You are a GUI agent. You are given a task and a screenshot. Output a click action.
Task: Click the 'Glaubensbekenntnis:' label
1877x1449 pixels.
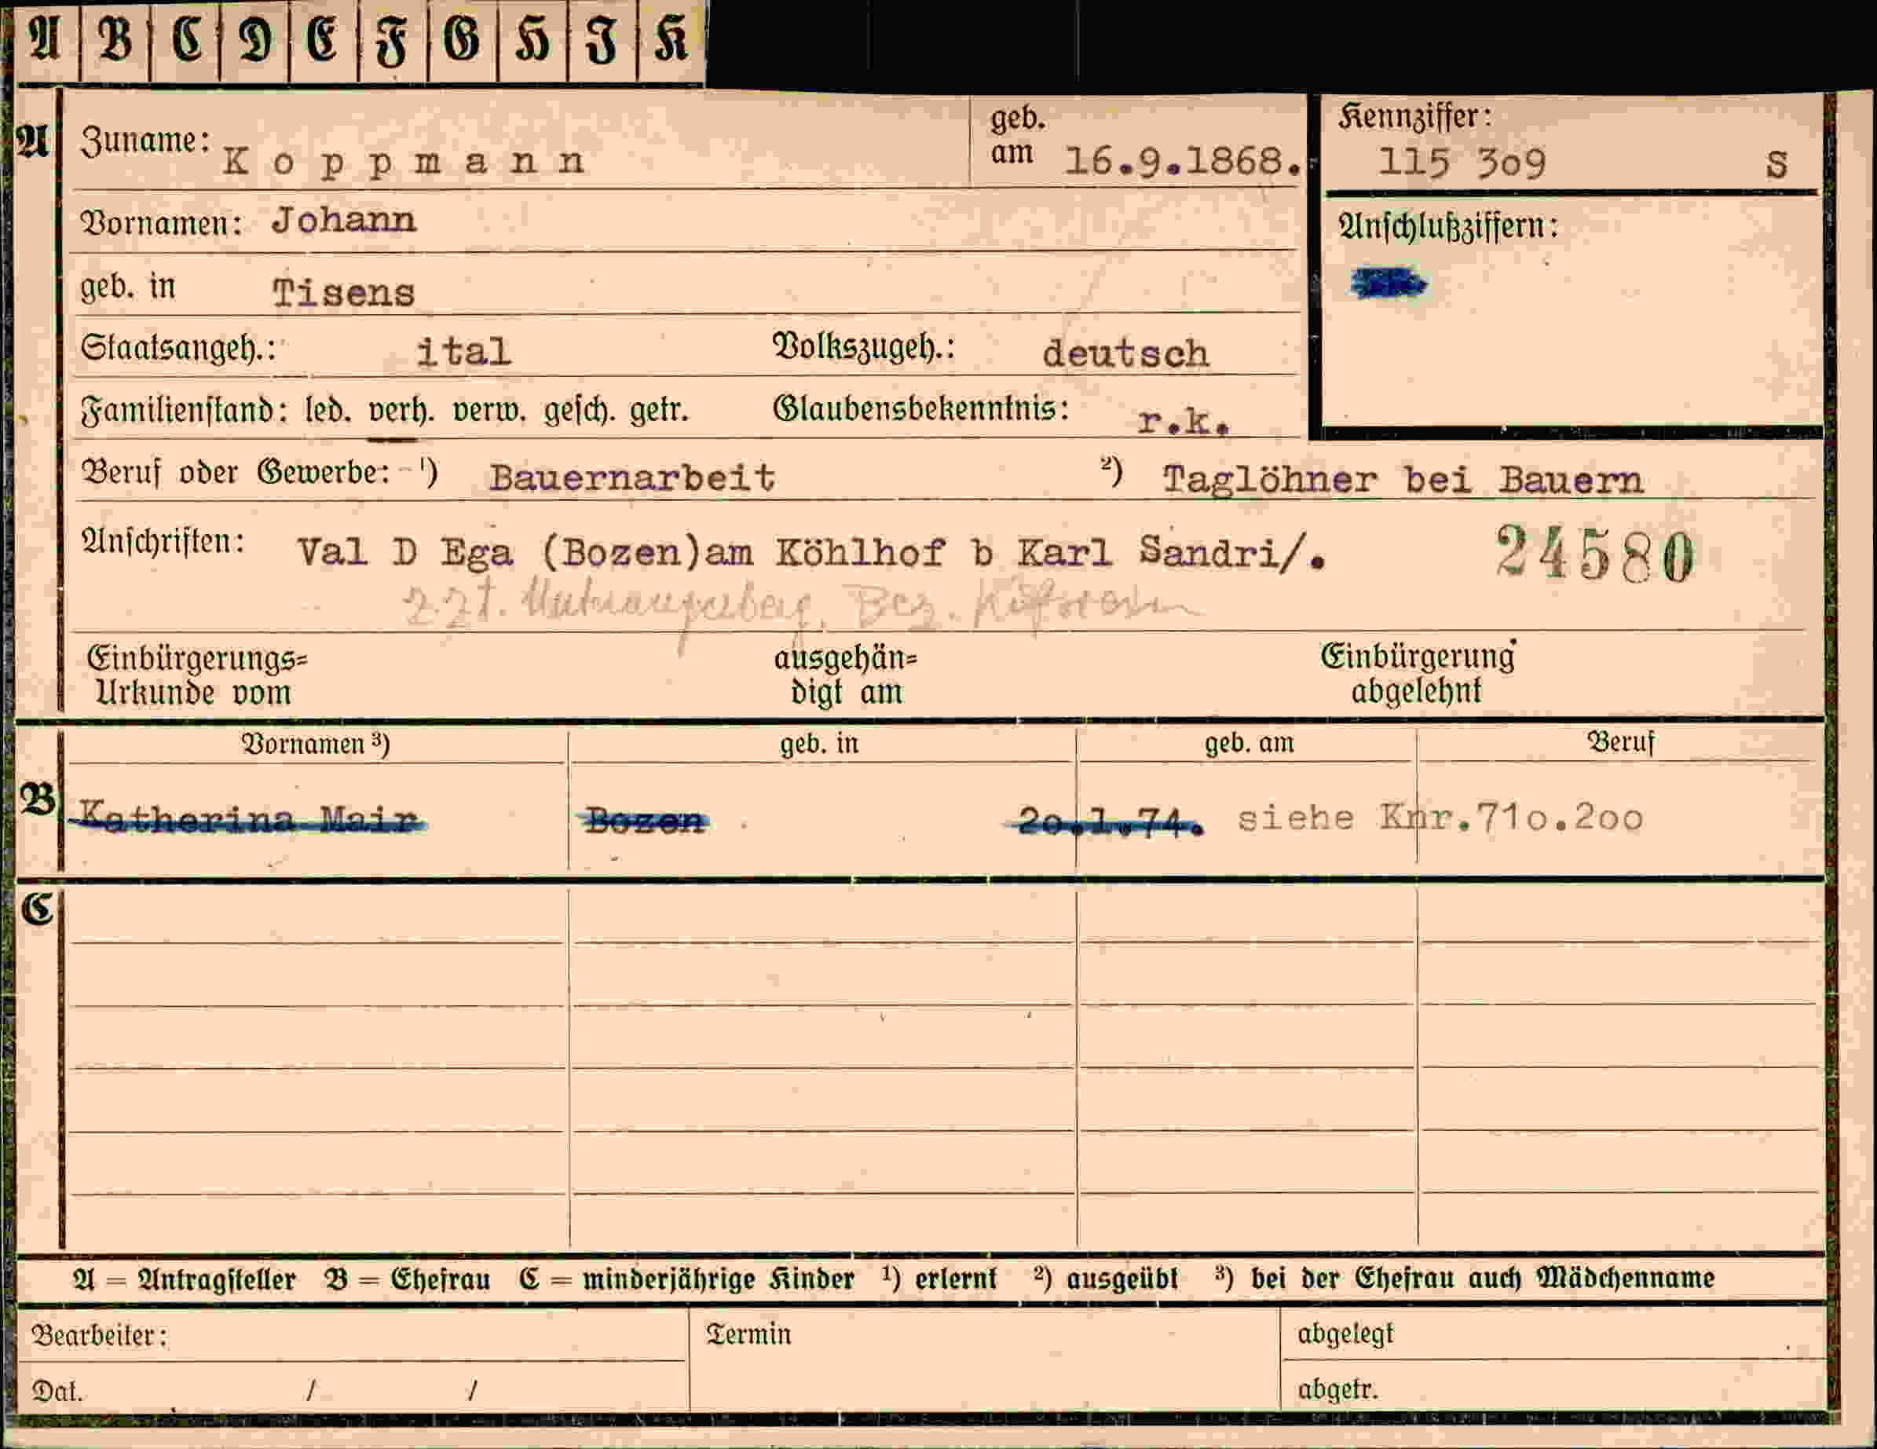click(x=921, y=408)
